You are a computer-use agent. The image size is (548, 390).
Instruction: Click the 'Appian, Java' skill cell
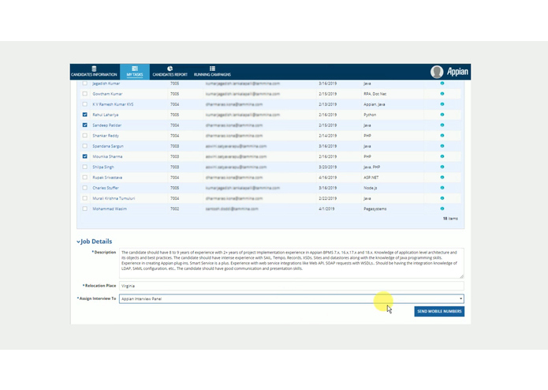click(x=375, y=104)
